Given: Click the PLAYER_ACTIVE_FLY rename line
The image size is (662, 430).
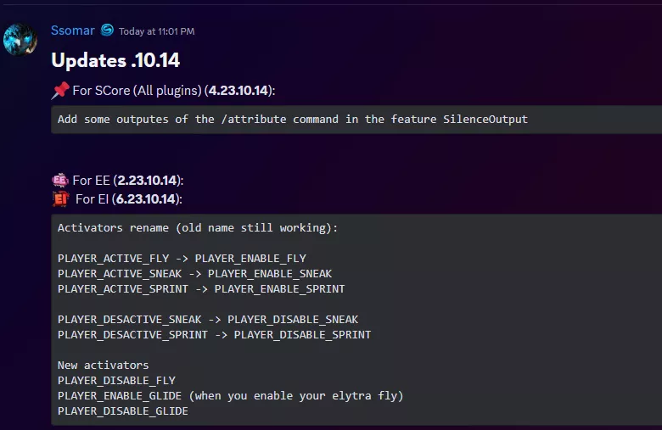Looking at the screenshot, I should click(182, 258).
